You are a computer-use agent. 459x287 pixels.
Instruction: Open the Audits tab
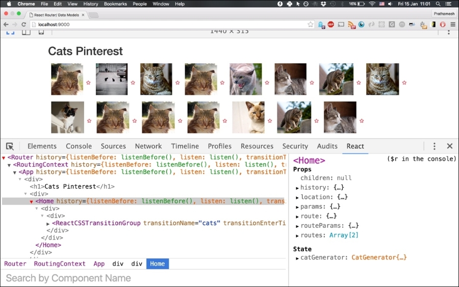coord(327,146)
